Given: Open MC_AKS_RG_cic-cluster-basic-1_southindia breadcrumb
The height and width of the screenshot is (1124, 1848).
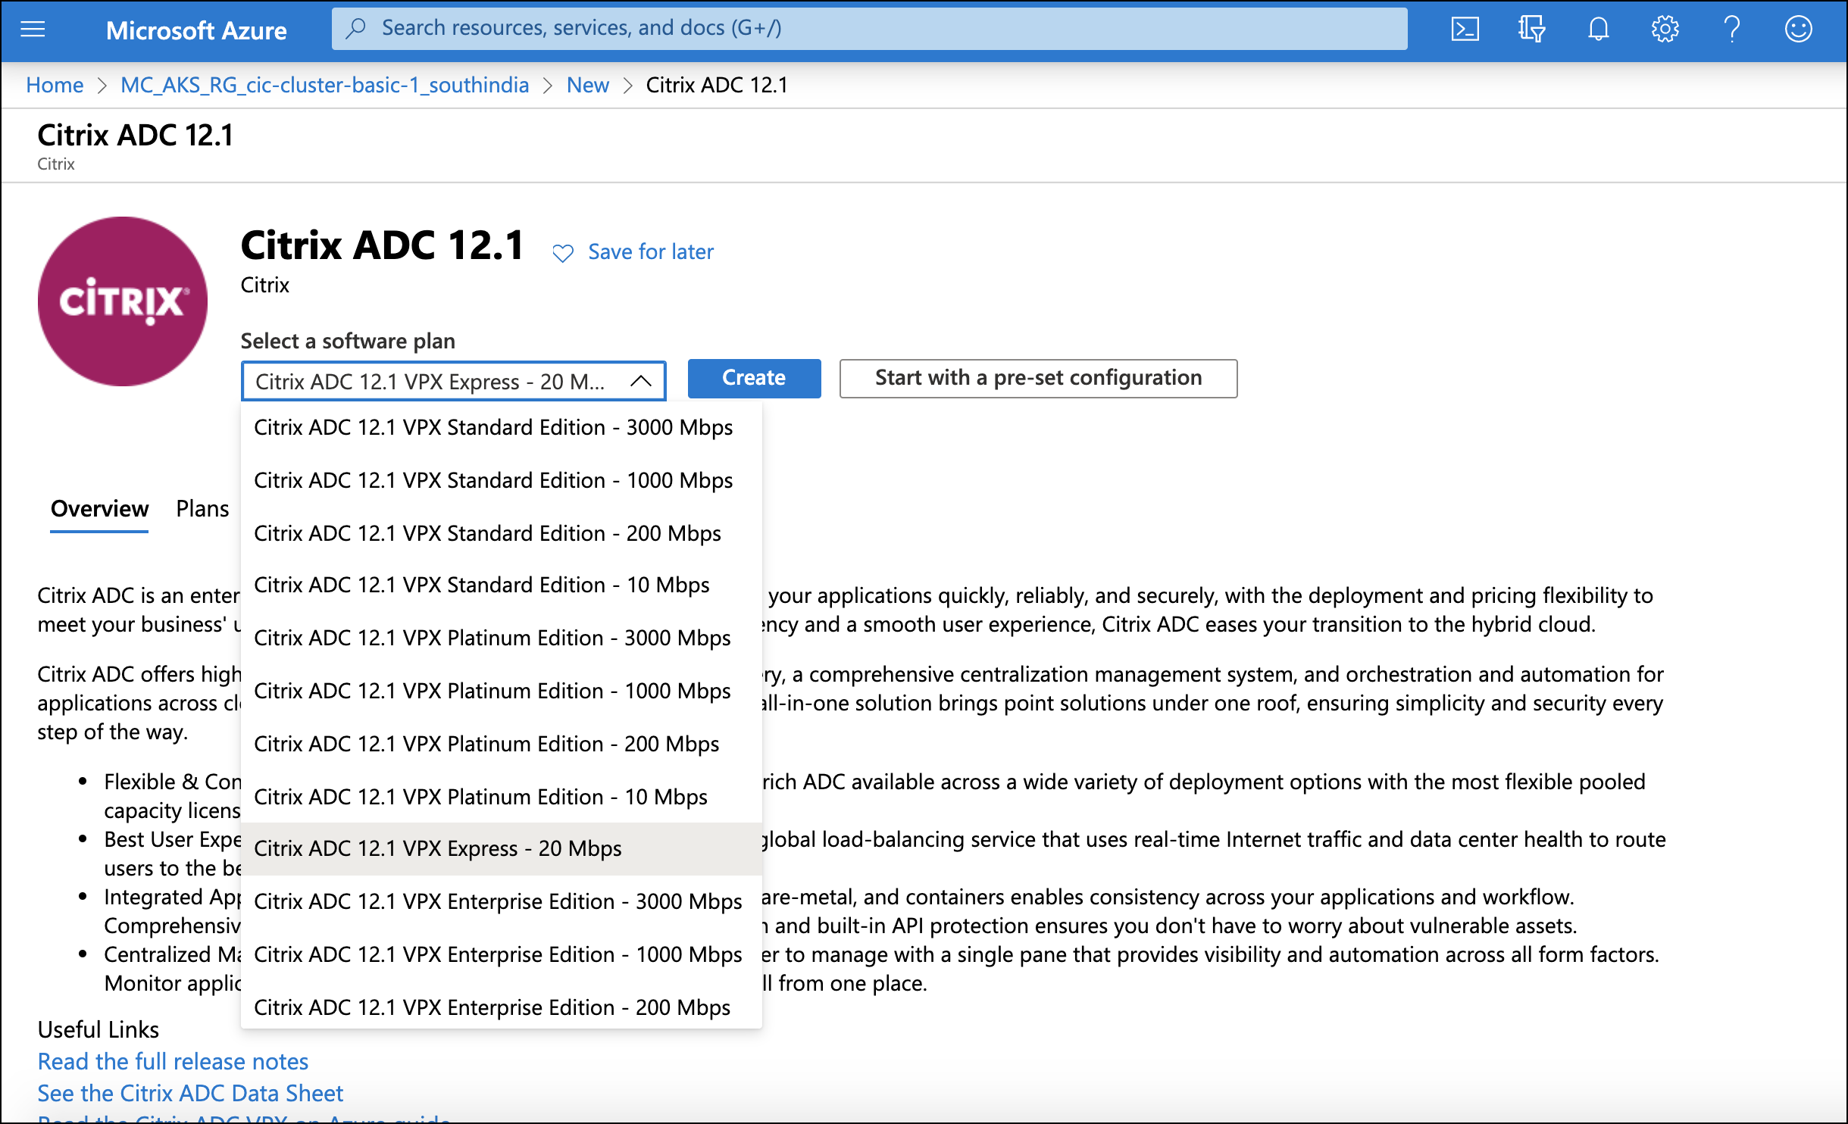Looking at the screenshot, I should [324, 85].
